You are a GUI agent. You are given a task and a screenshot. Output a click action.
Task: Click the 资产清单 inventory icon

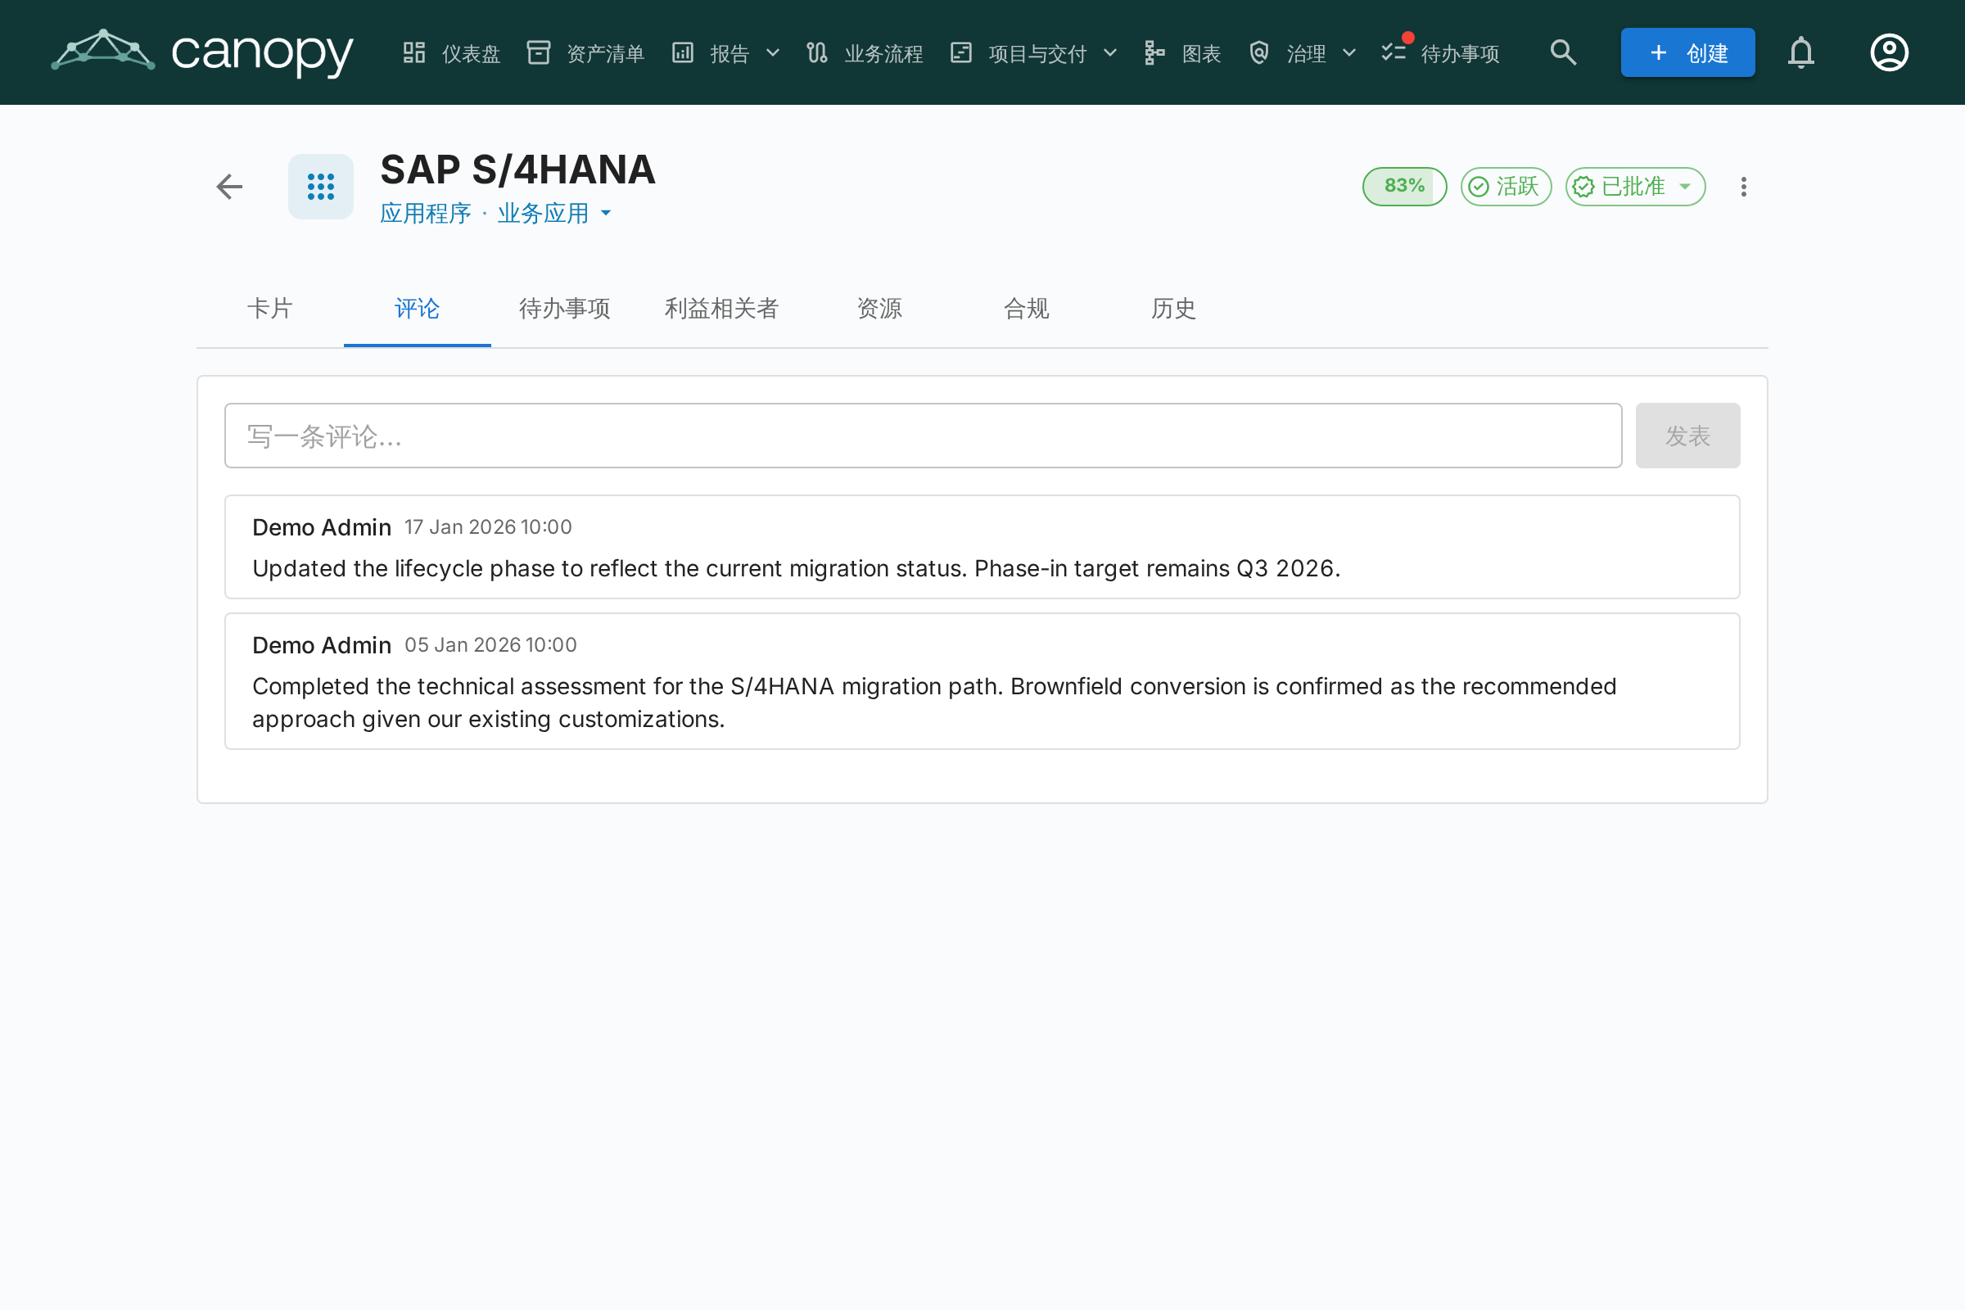coord(539,52)
